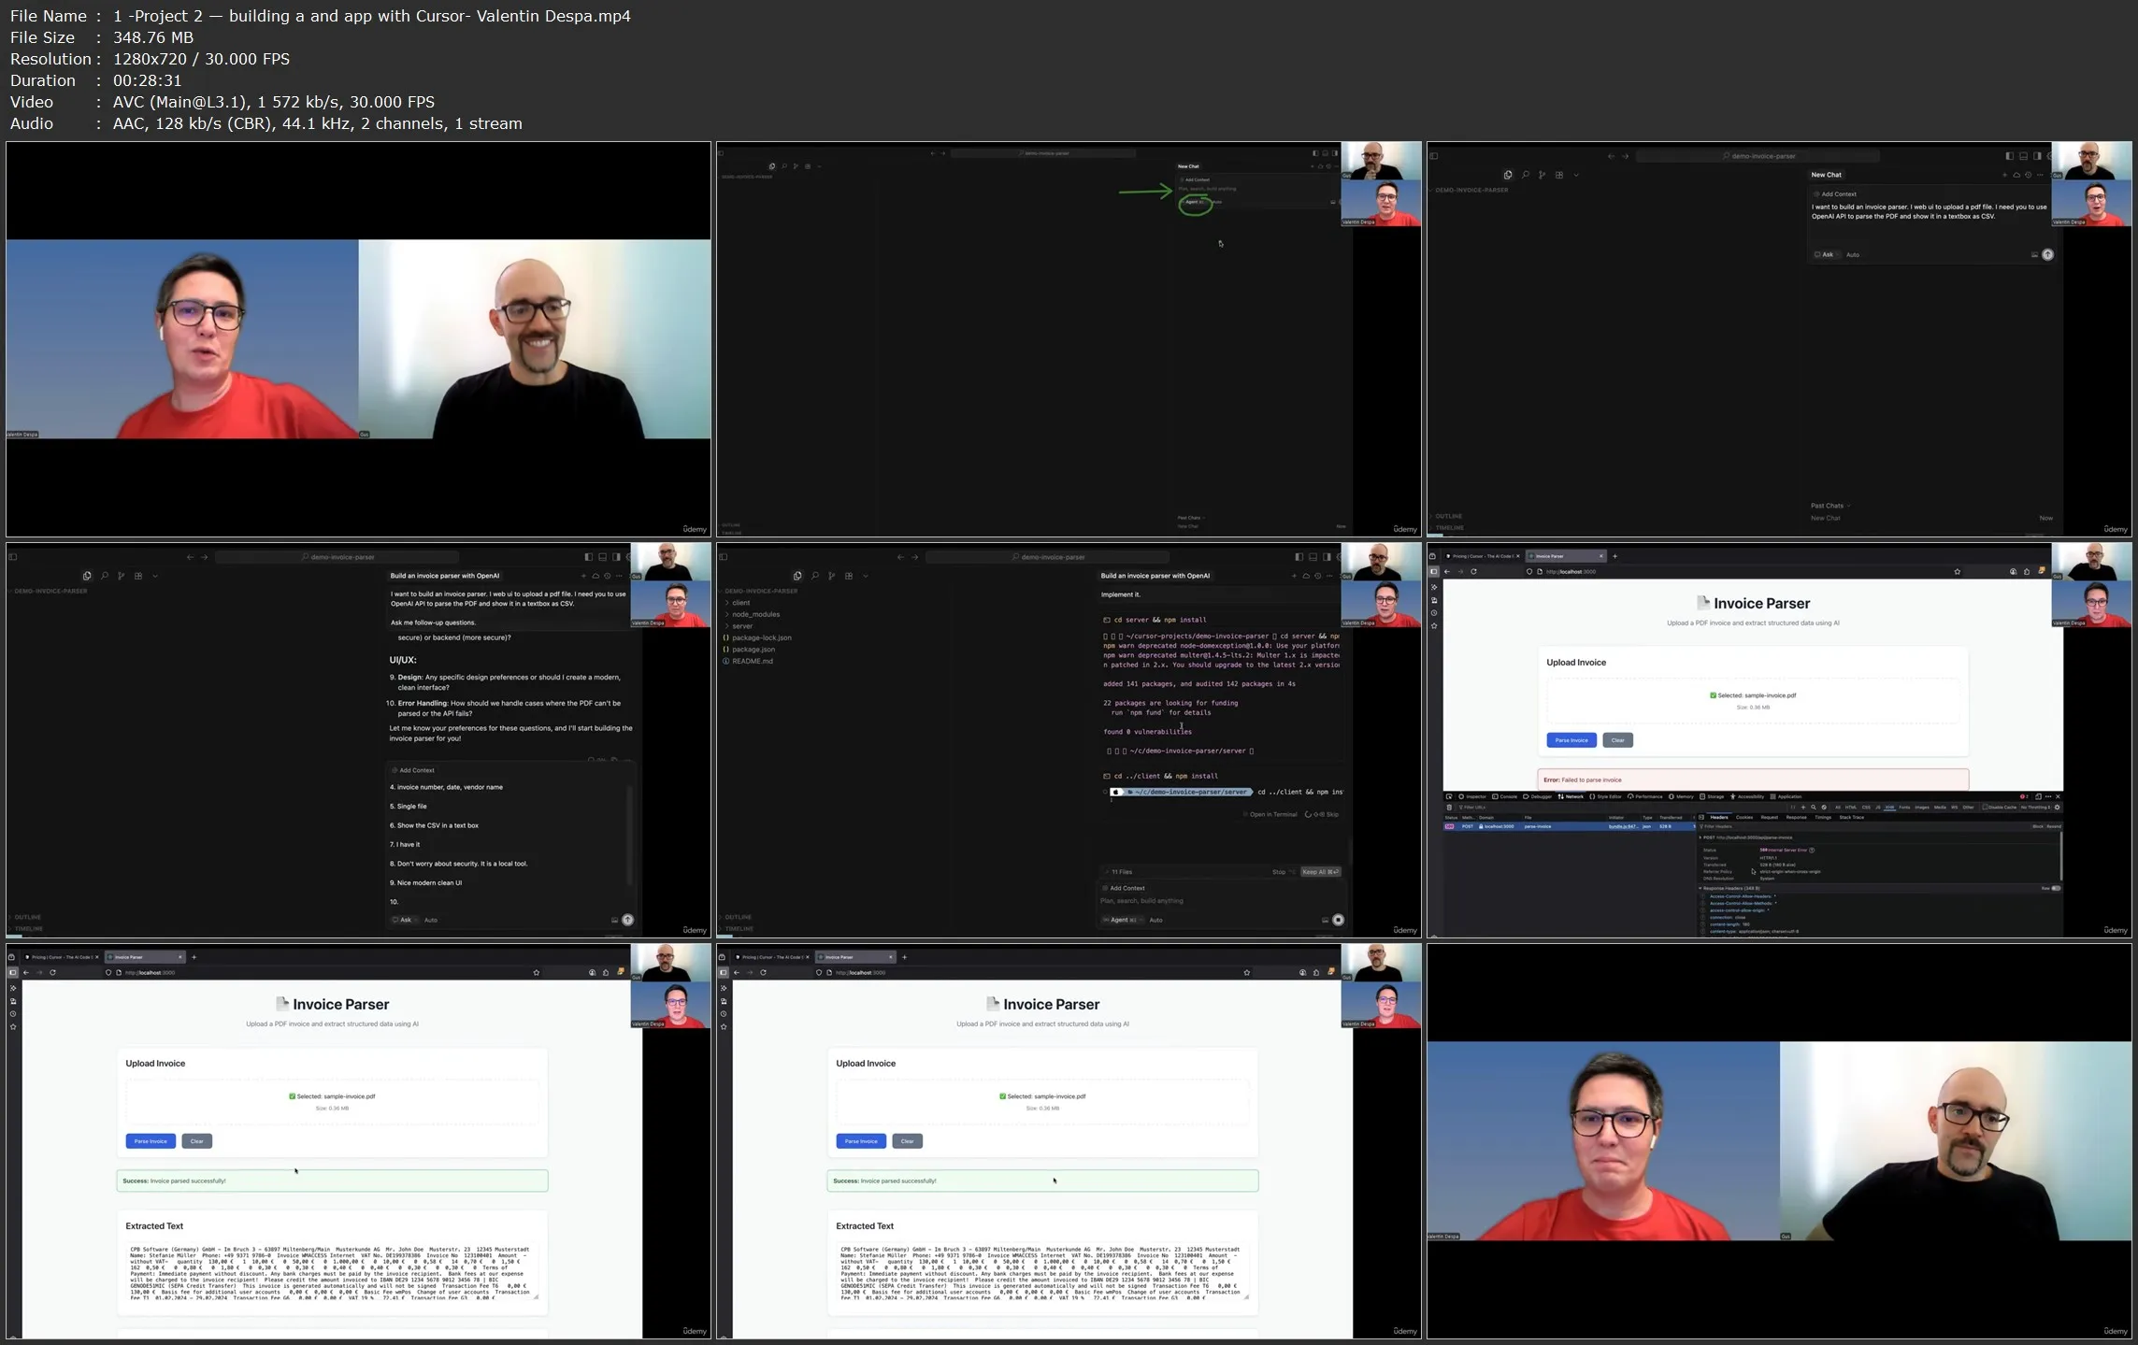Open Auto model dropdown in the npm install frame
This screenshot has width=2138, height=1345.
tap(1156, 920)
